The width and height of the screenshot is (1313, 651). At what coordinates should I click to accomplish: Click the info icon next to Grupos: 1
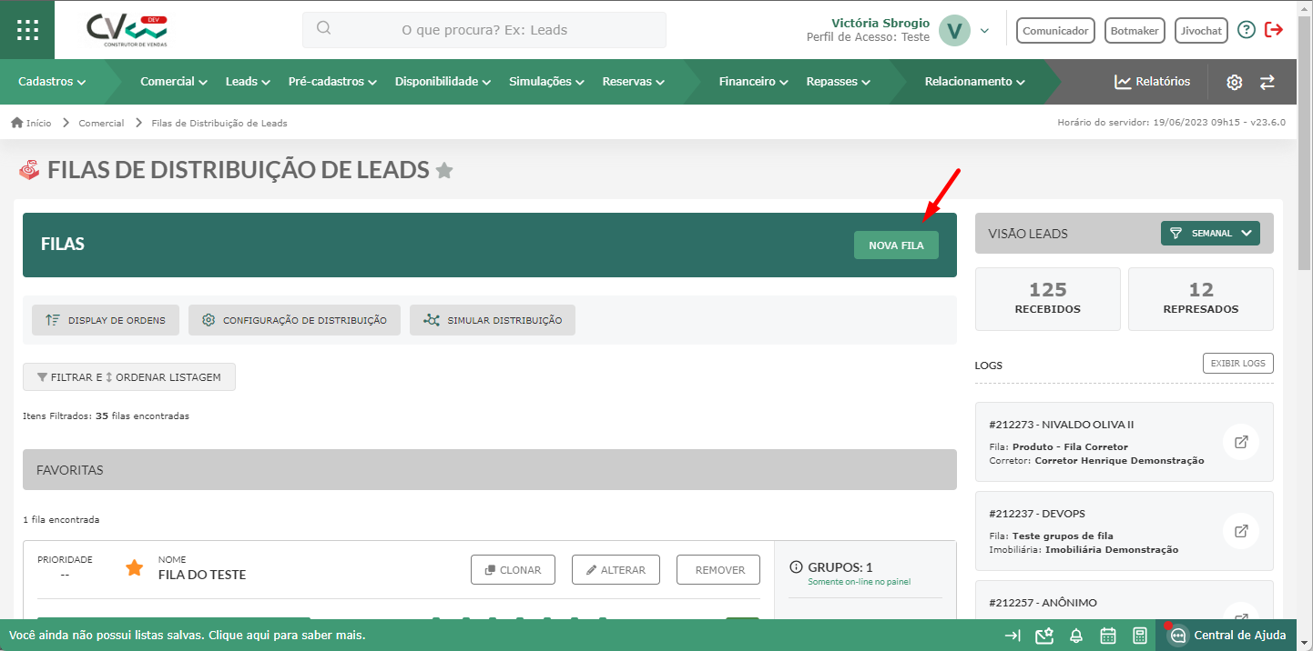click(797, 567)
